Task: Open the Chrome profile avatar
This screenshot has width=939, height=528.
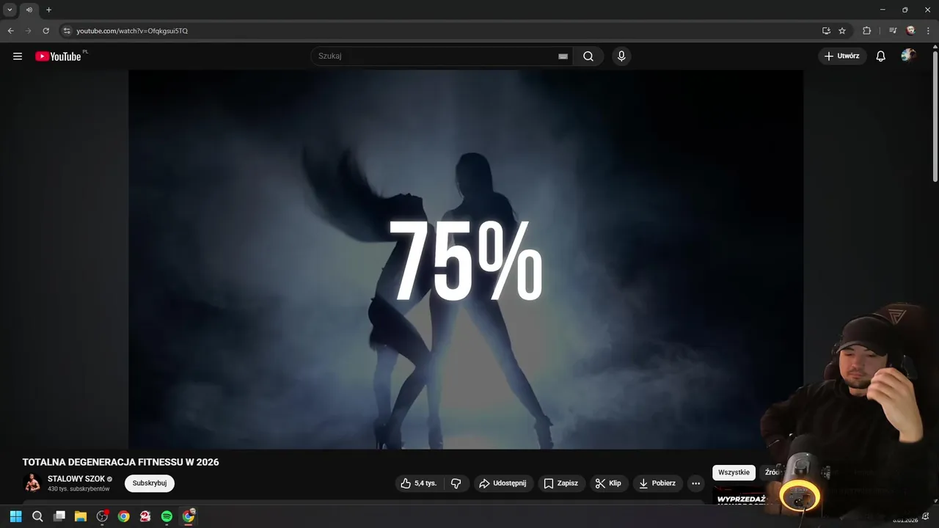Action: click(911, 31)
